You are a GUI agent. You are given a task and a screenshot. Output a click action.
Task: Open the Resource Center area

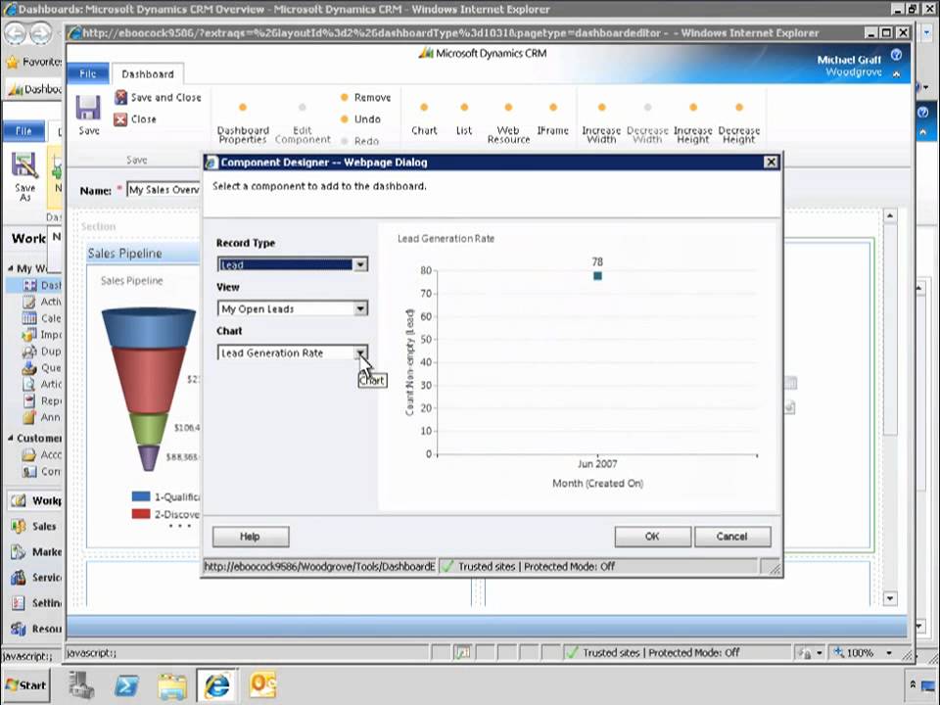coord(35,629)
